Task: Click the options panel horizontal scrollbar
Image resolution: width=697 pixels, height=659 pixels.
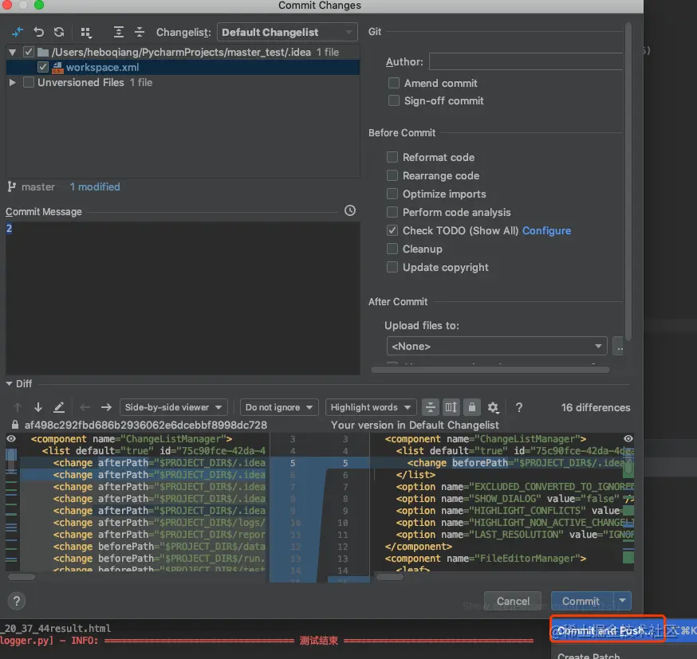Action: [x=490, y=370]
